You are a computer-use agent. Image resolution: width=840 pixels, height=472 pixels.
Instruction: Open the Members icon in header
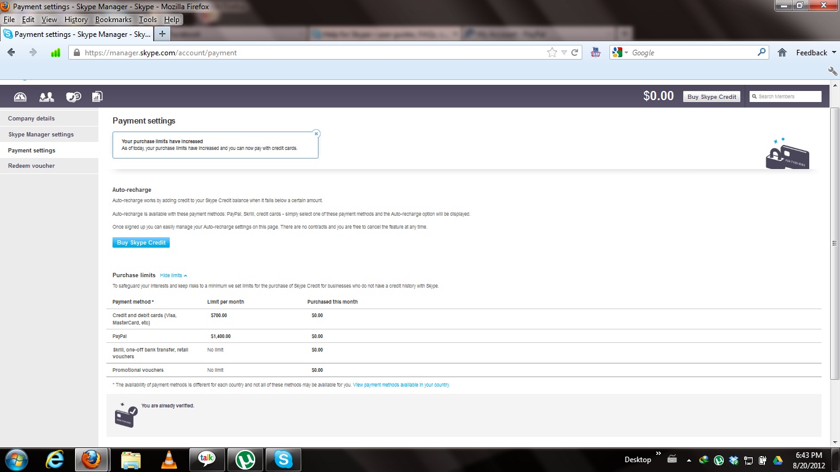pos(47,96)
